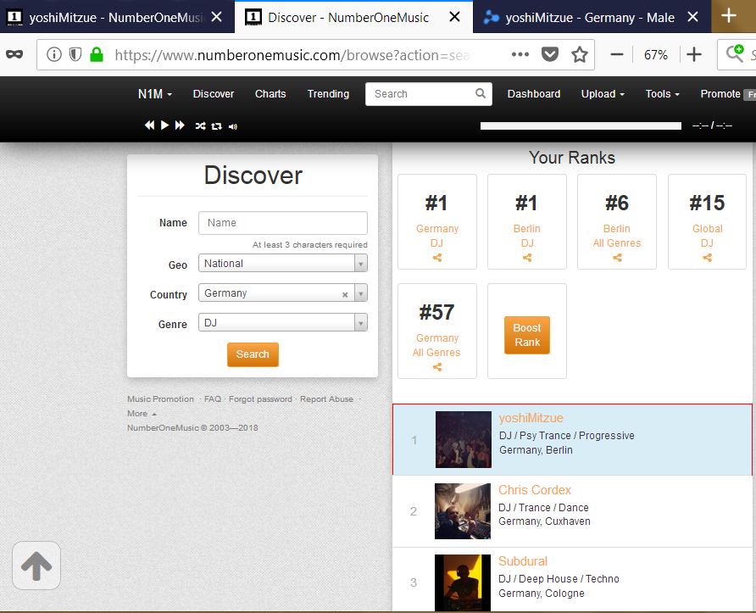Open the N1M dropdown menu

(x=155, y=93)
